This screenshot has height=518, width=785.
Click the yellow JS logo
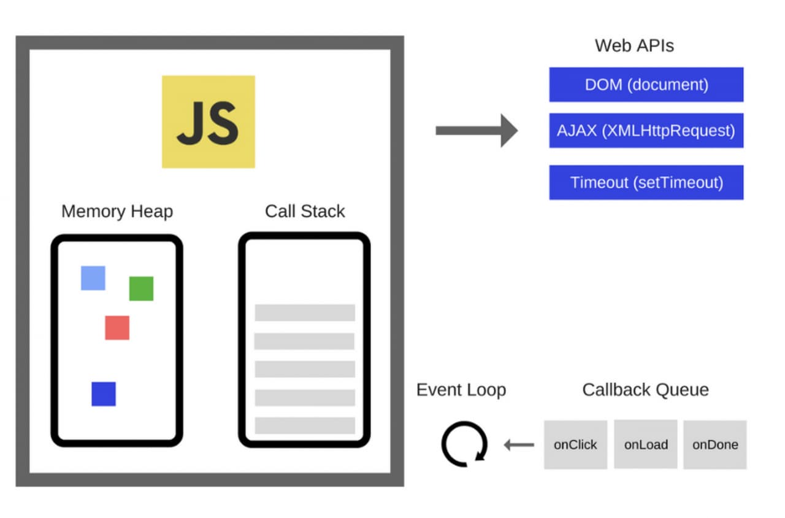coord(208,122)
